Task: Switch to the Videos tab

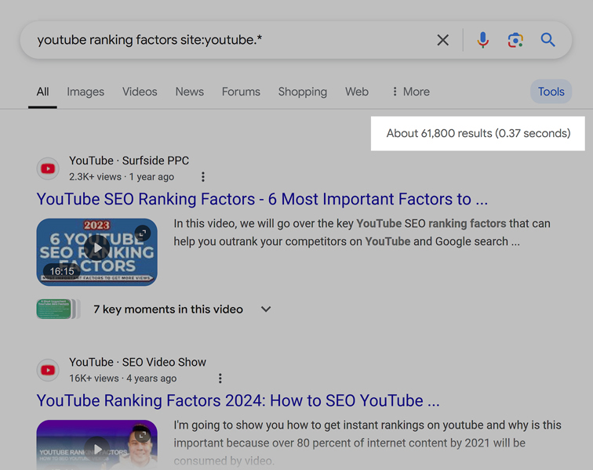Action: pos(140,92)
